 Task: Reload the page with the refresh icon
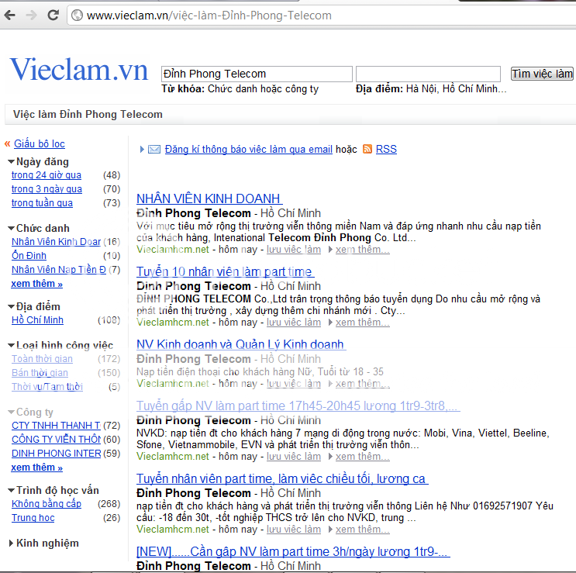pos(53,16)
